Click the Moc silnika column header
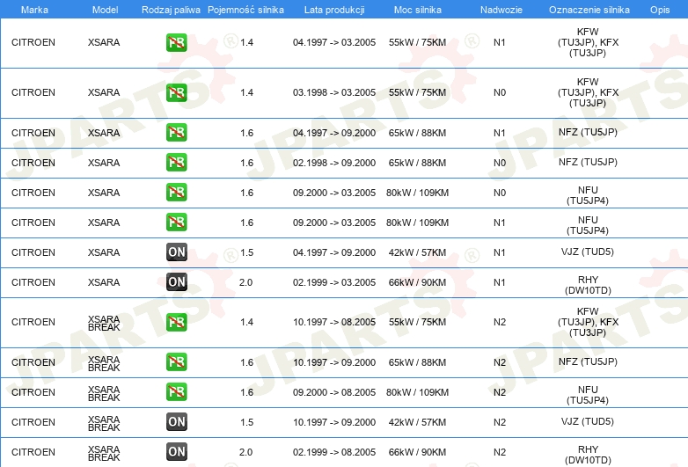Screen dimensions: 688x467 [417, 10]
